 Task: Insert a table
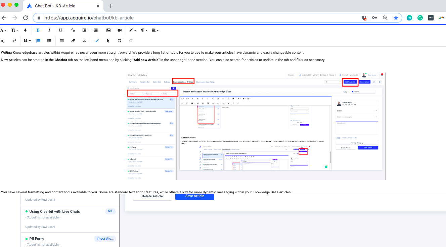(x=62, y=41)
